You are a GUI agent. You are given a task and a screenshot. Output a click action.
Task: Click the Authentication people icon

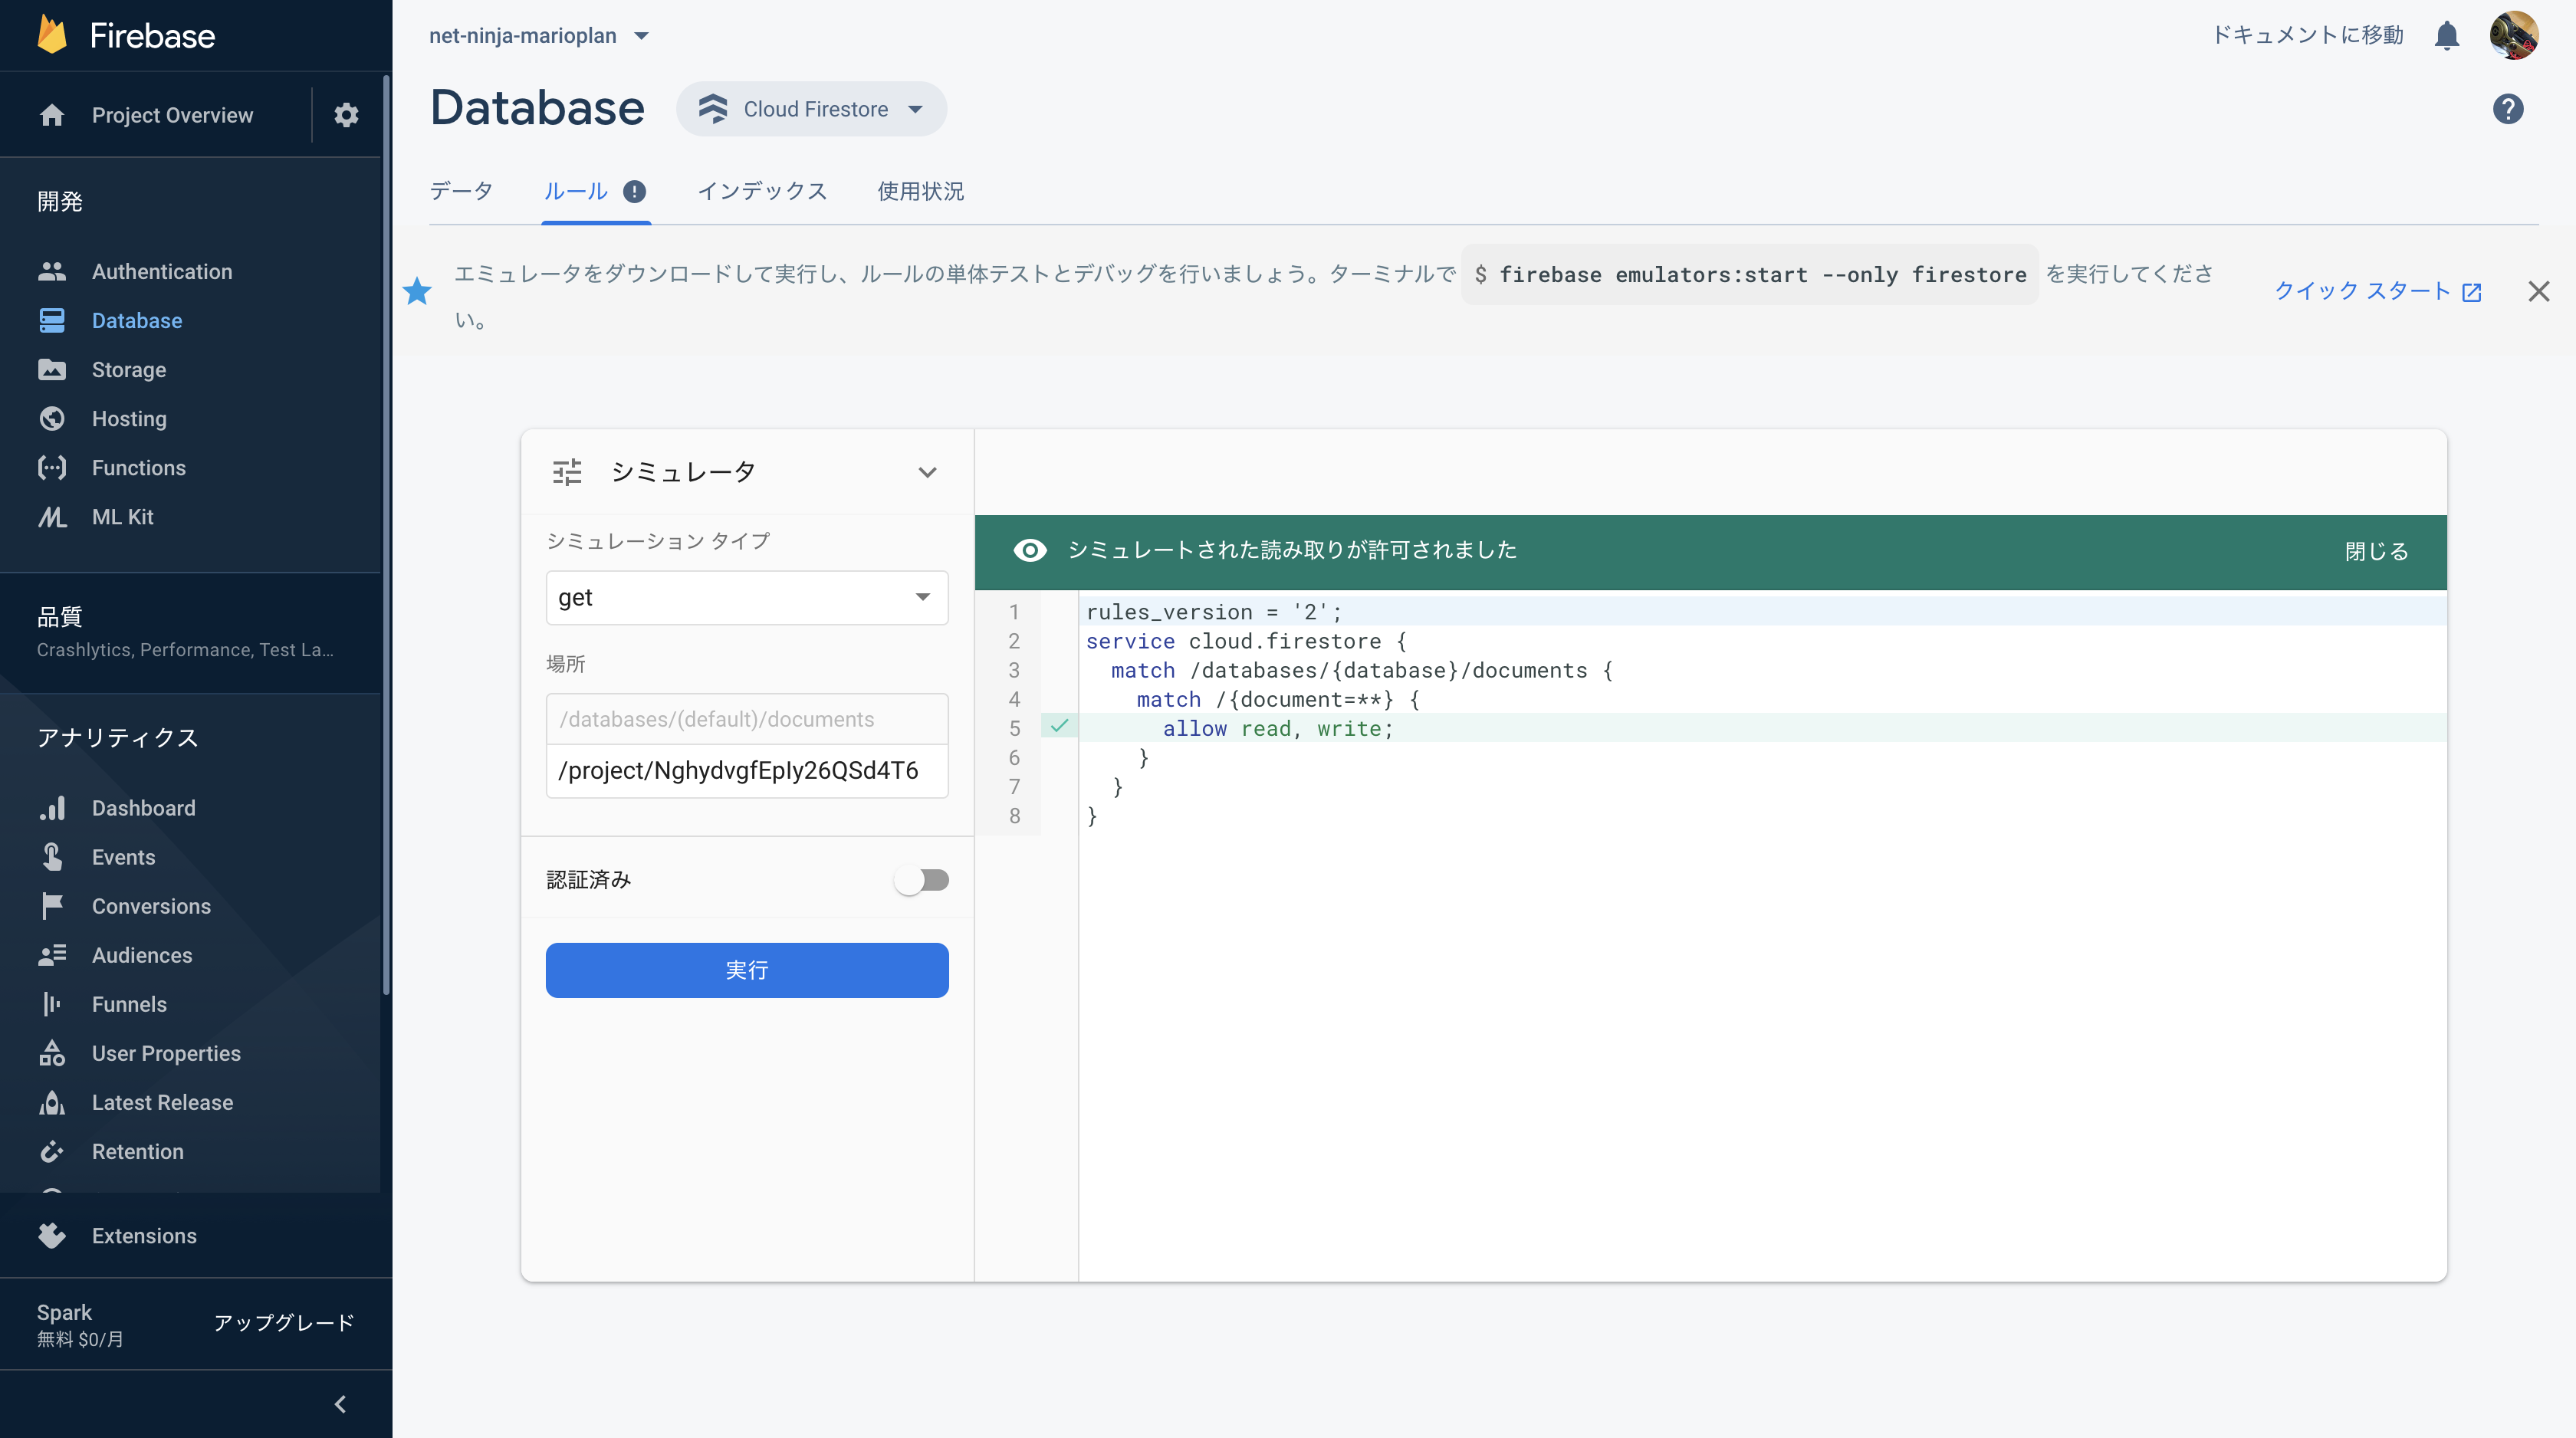coord(52,271)
